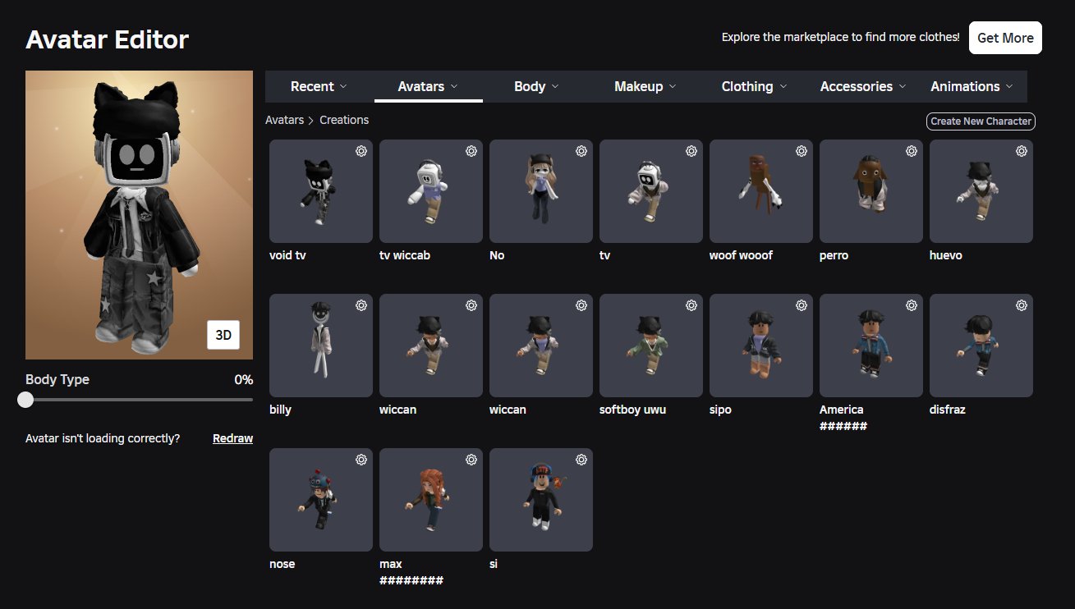Select the nose avatar thumbnail
The width and height of the screenshot is (1075, 609).
tap(321, 500)
